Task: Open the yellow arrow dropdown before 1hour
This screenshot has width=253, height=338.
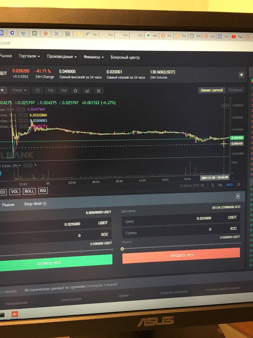Action: 2,90
